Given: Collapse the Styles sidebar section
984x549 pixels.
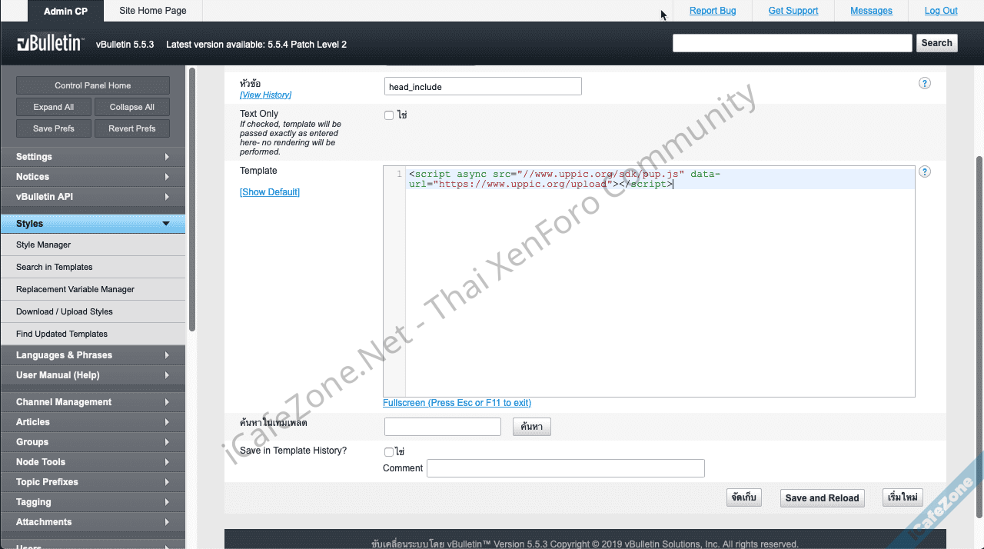Looking at the screenshot, I should [93, 224].
